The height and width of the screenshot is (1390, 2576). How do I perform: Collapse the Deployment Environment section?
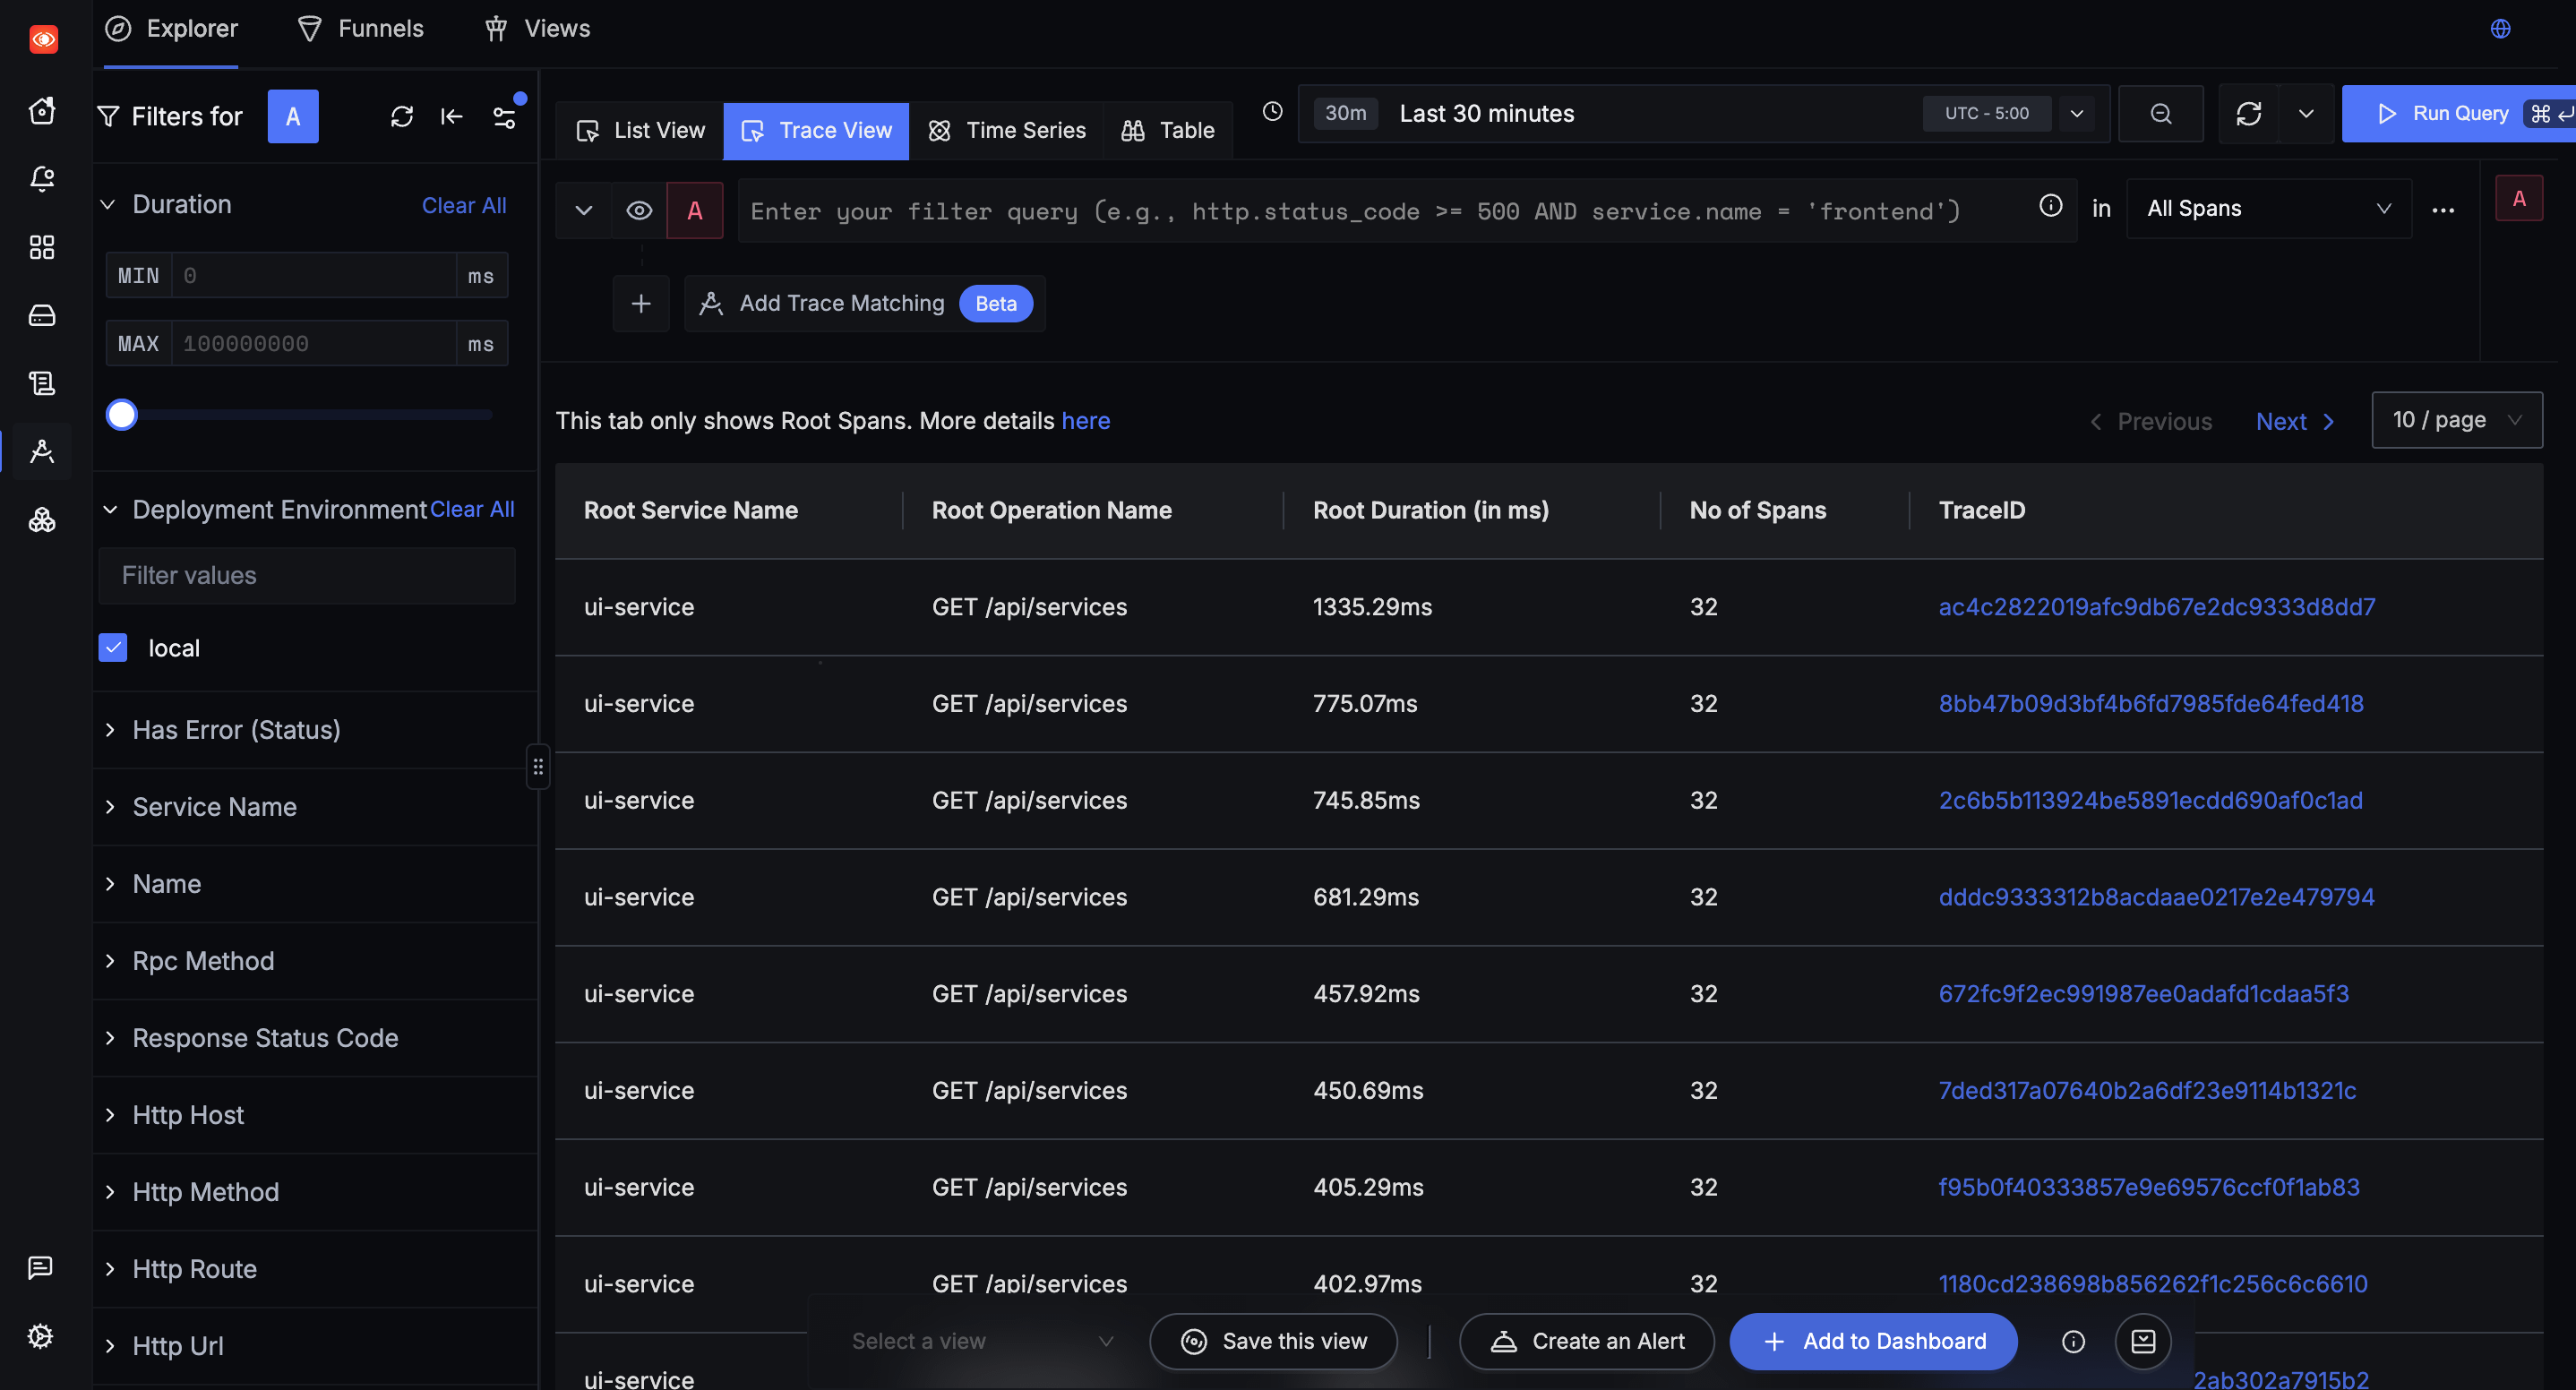[110, 510]
